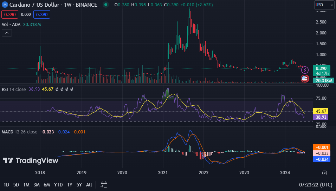Select the 1D time range
This screenshot has height=191, width=336.
pos(6,185)
